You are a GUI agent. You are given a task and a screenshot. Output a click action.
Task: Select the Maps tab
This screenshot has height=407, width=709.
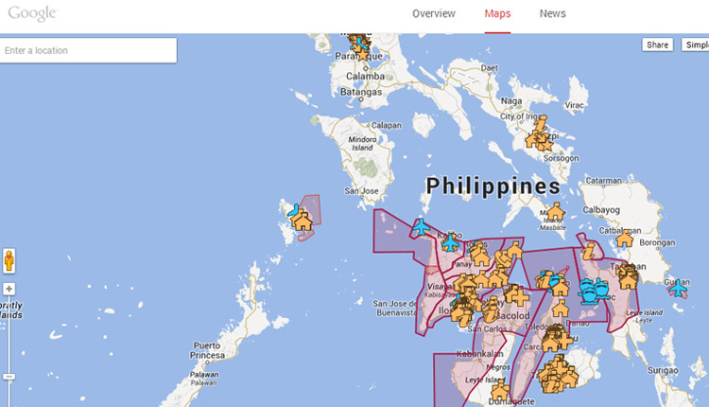(x=497, y=13)
